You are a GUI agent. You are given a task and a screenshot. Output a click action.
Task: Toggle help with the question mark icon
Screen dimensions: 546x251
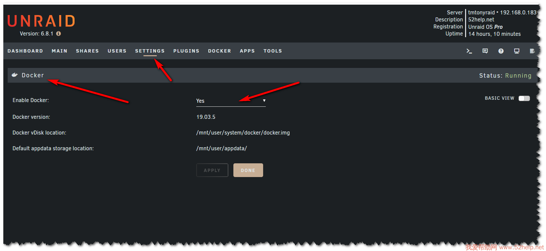point(501,51)
